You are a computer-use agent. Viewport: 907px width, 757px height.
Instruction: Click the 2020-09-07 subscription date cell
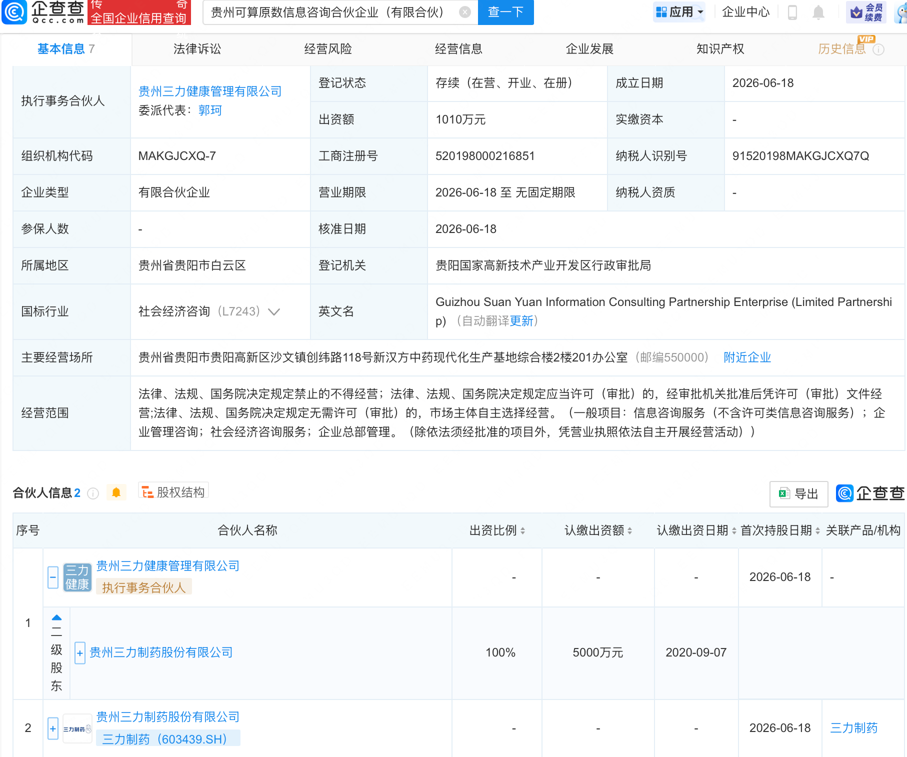click(x=695, y=652)
